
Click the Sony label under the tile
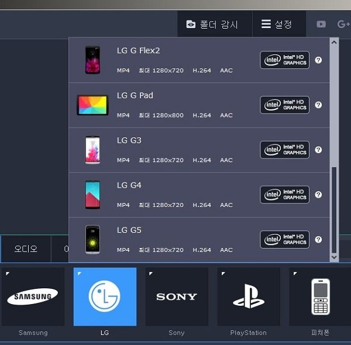click(177, 333)
